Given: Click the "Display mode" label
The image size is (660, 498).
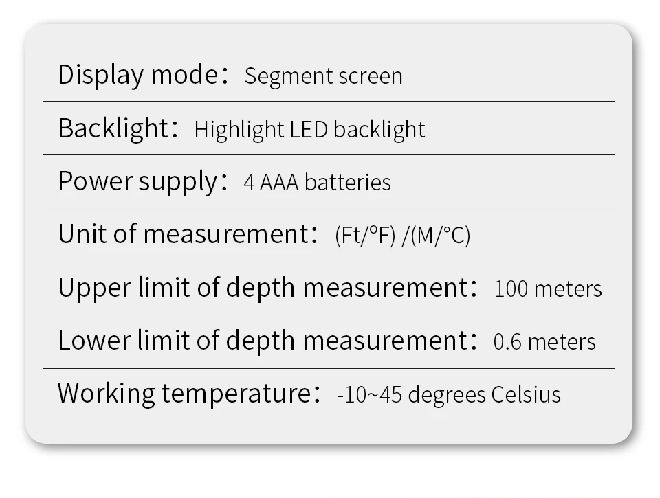Looking at the screenshot, I should pyautogui.click(x=137, y=74).
